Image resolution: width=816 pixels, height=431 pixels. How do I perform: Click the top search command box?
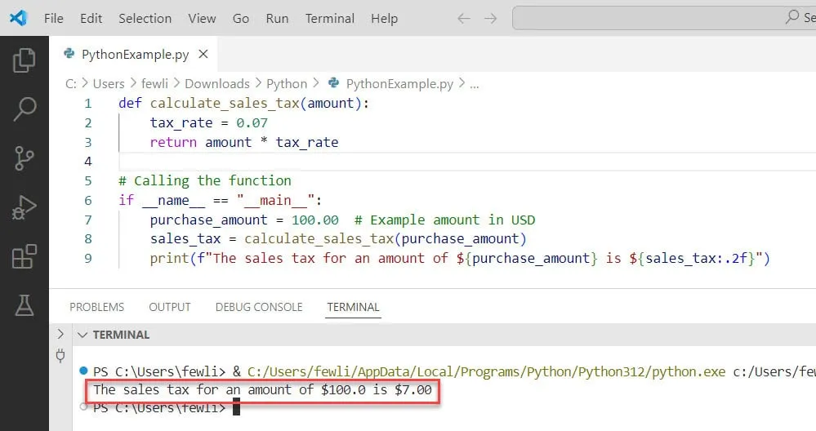coord(662,17)
